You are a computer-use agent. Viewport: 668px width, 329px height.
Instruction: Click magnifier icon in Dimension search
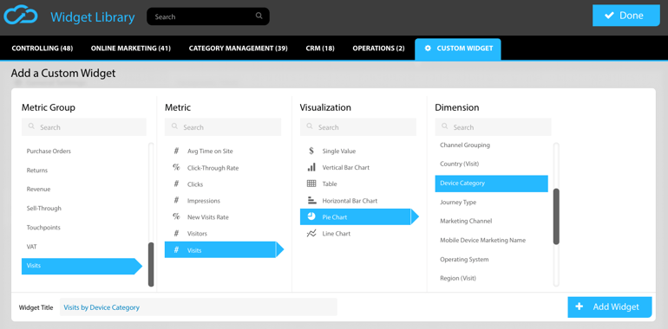(x=444, y=126)
